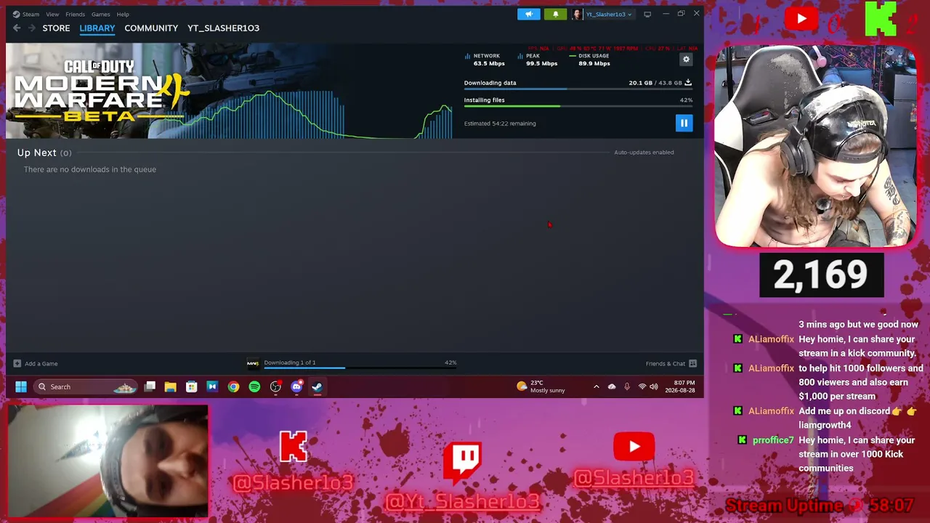Click the Downloading 1 of 1 status bar
This screenshot has height=523, width=930.
click(x=360, y=363)
